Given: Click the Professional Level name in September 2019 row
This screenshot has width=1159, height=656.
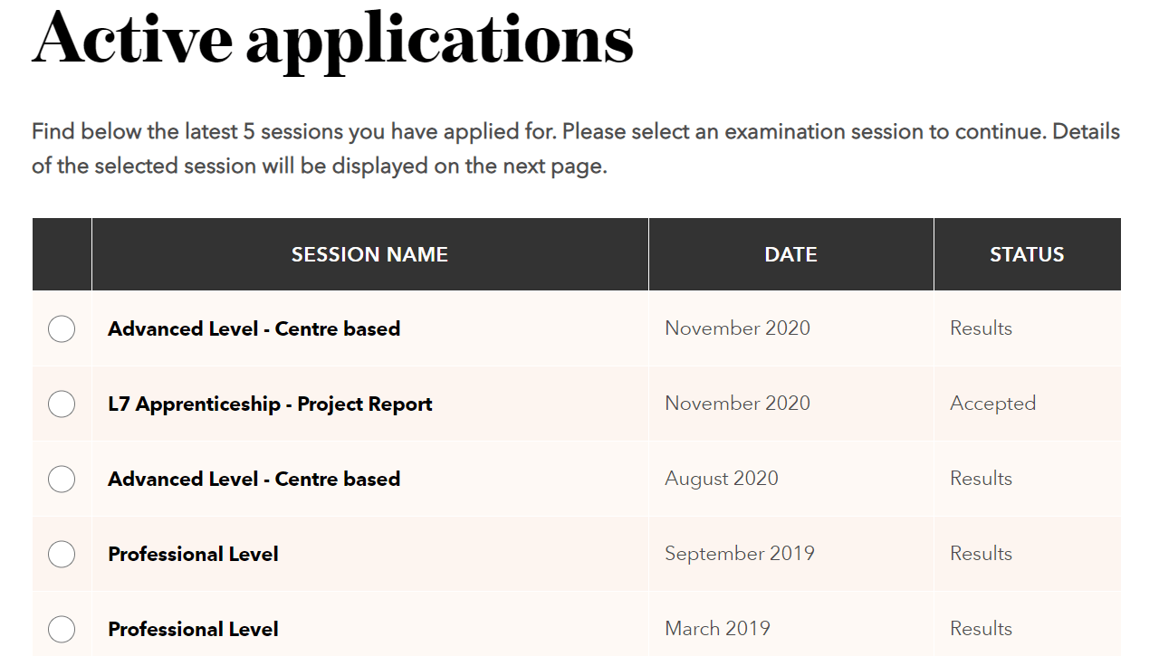Looking at the screenshot, I should tap(193, 554).
